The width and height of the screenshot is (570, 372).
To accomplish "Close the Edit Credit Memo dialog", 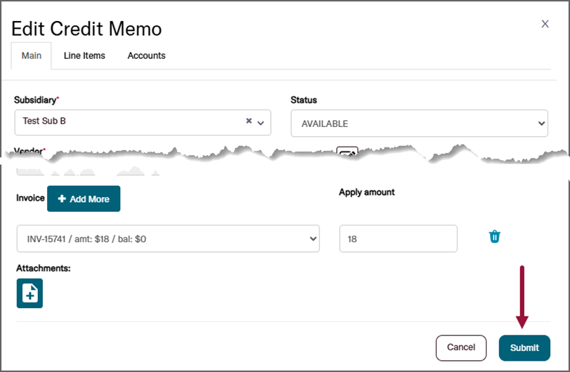I will [x=545, y=24].
